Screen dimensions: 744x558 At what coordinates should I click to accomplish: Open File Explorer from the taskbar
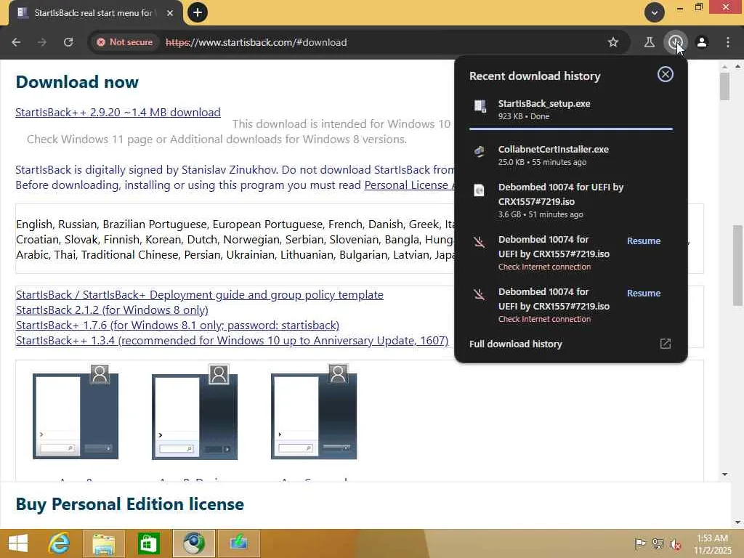pyautogui.click(x=103, y=543)
